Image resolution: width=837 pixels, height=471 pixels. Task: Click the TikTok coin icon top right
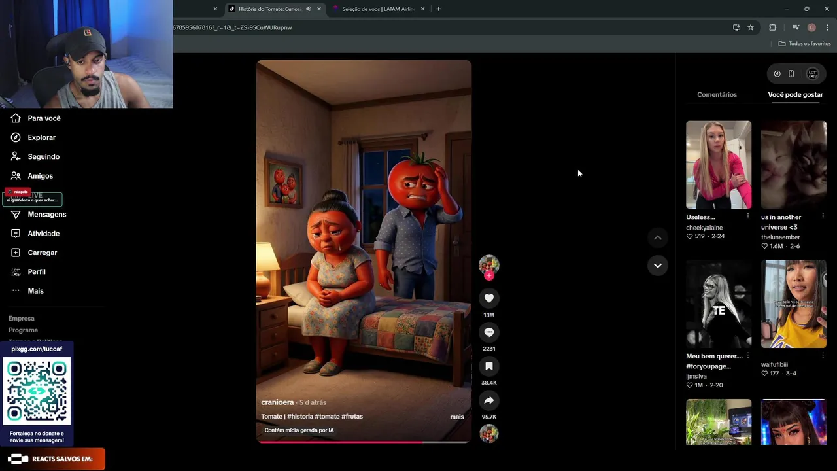777,74
